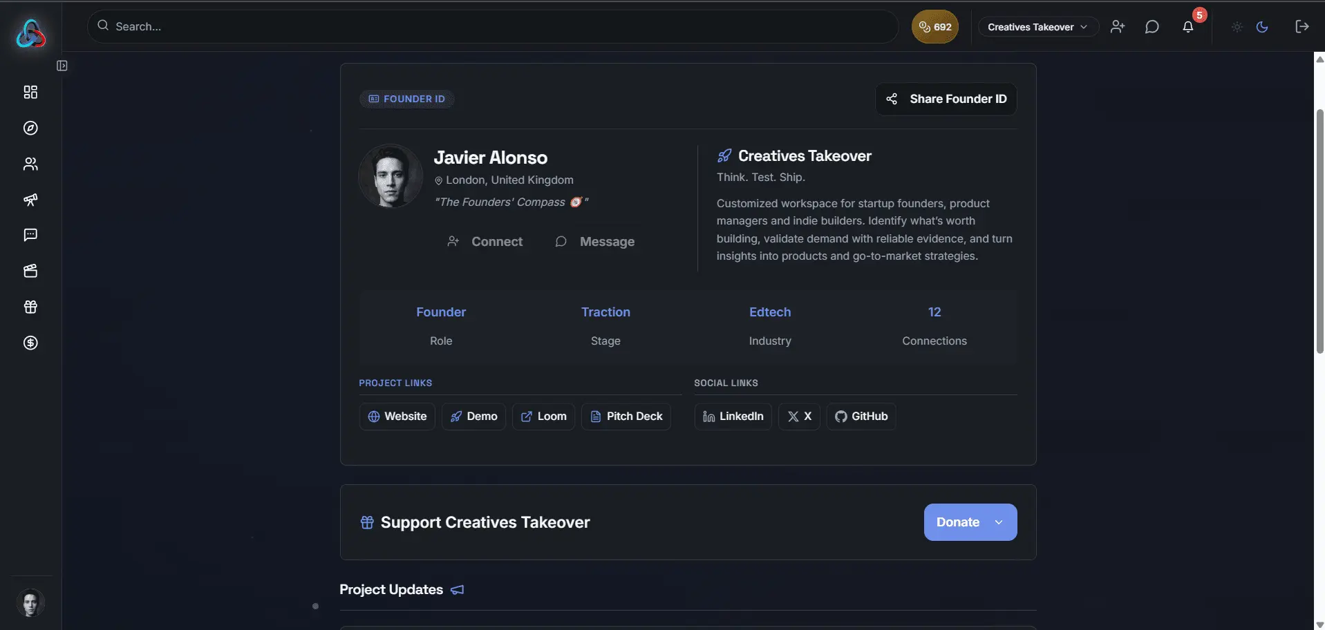Click the logout icon in top bar

(x=1302, y=26)
